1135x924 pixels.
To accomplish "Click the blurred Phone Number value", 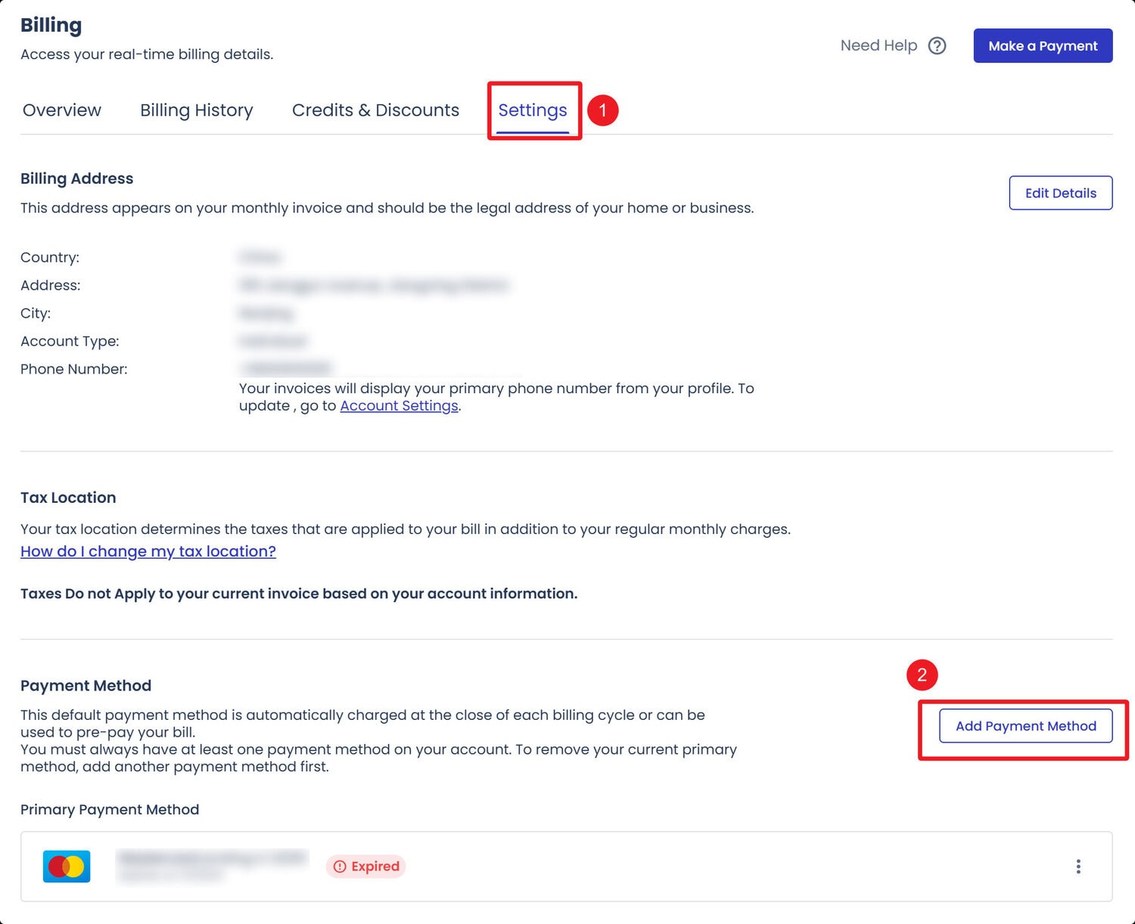I will point(286,368).
